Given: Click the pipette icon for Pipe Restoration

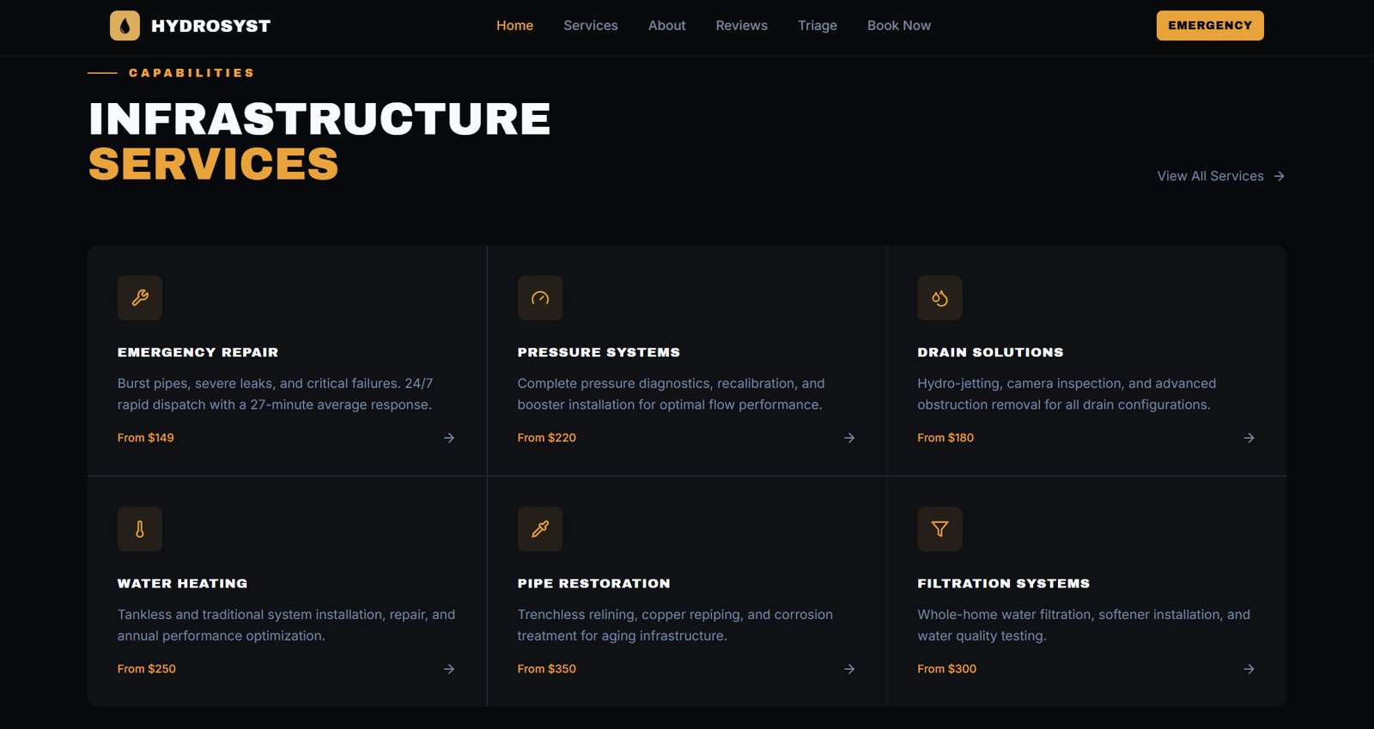Looking at the screenshot, I should (x=540, y=529).
